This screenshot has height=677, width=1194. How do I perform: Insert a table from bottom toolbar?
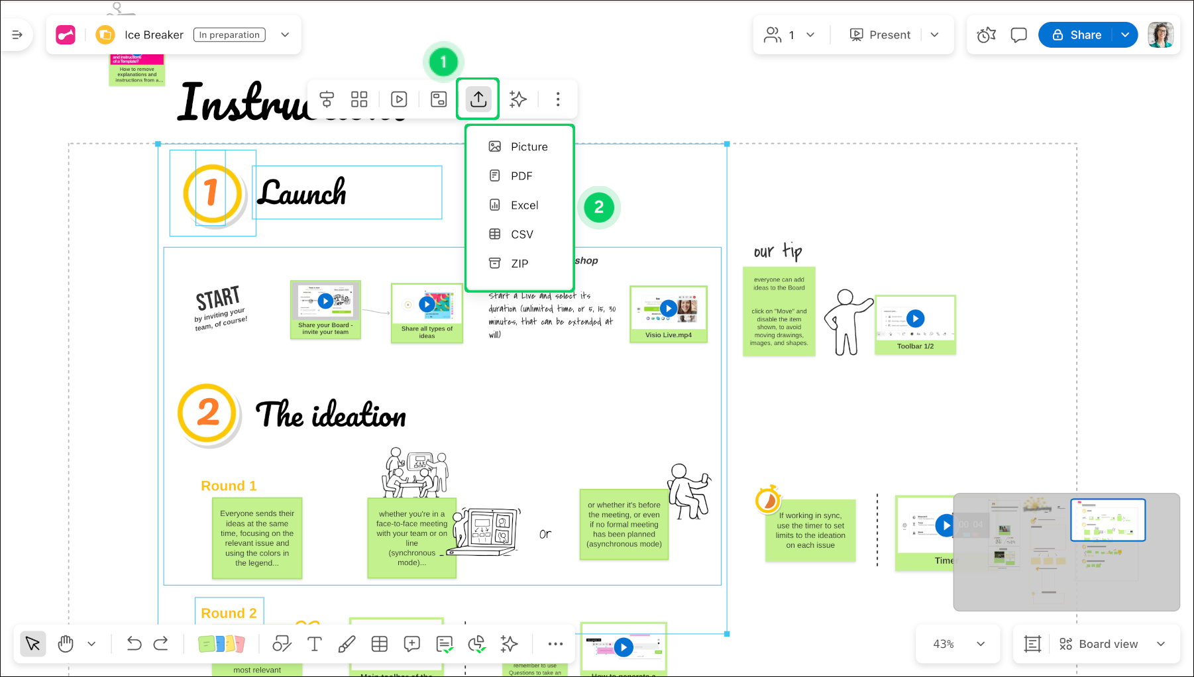tap(380, 644)
